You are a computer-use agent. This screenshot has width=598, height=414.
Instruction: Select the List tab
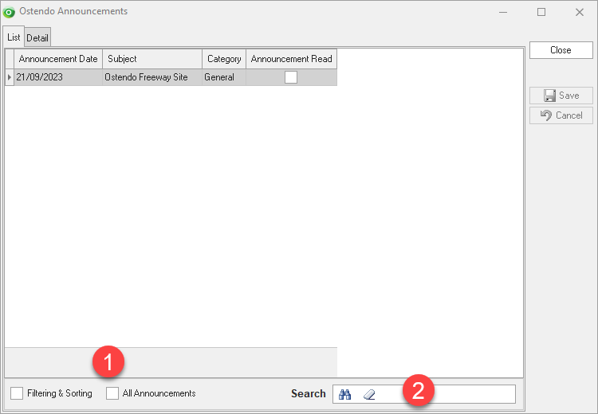click(14, 37)
